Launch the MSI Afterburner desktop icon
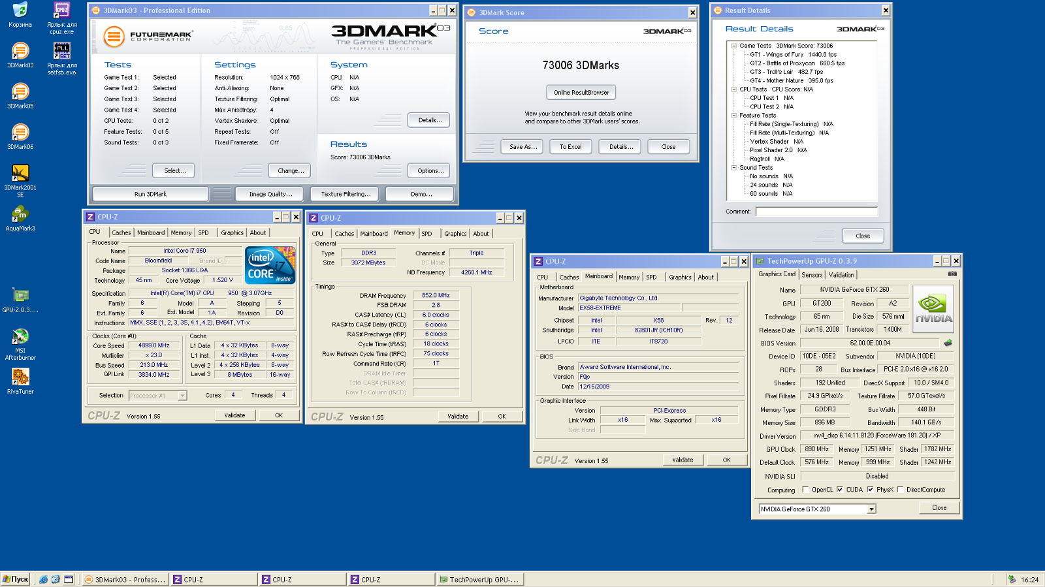The image size is (1045, 587). point(20,344)
